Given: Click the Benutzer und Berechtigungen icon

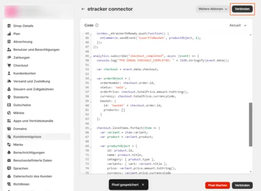Looking at the screenshot, I should click(x=9, y=49).
